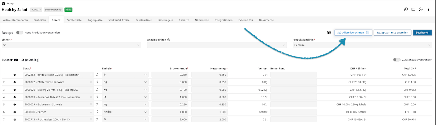436x125 pixels.
Task: Open external link for Avocados ingredient
Action: tap(97, 97)
